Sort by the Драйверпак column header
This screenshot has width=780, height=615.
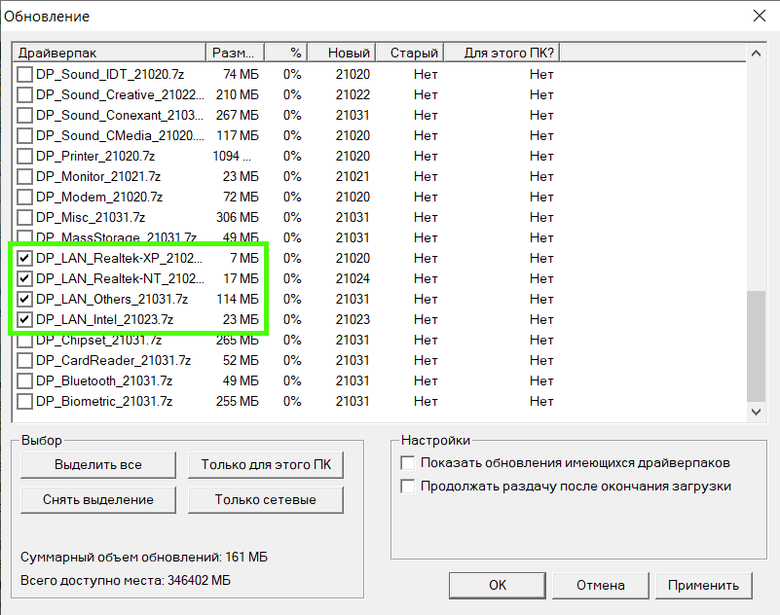pos(109,53)
